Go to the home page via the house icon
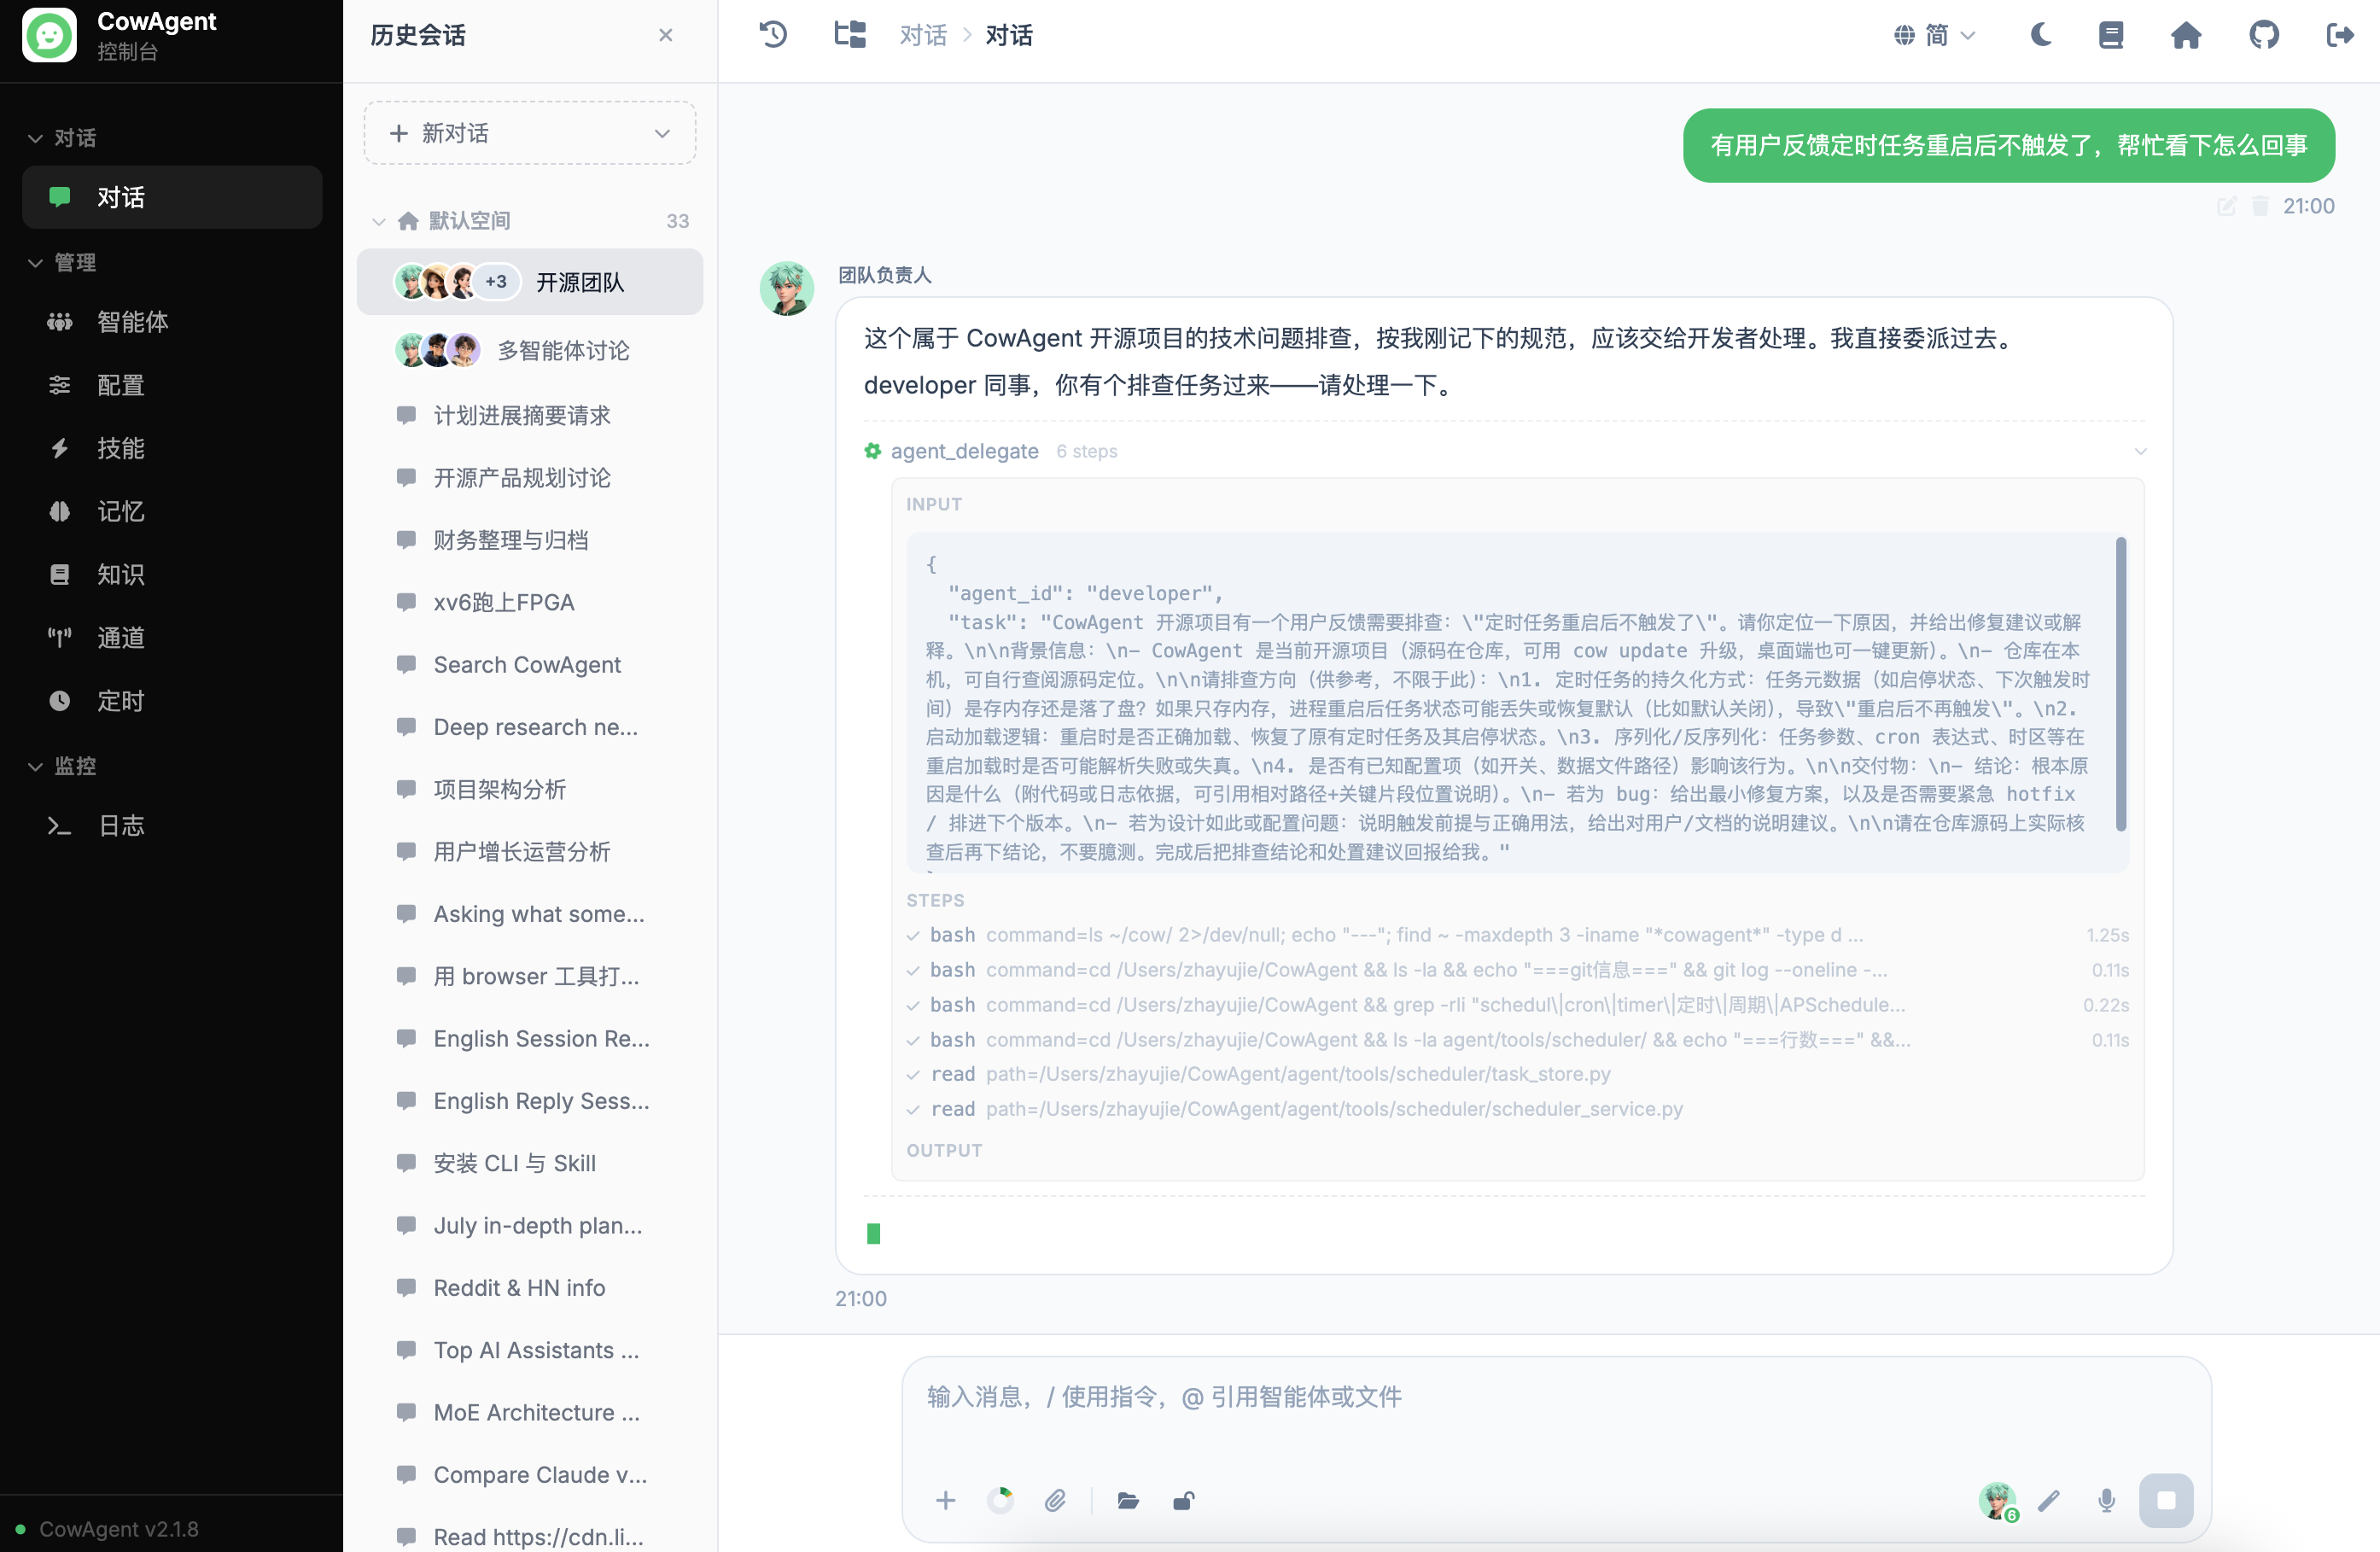The height and width of the screenshot is (1552, 2380). (x=2186, y=35)
